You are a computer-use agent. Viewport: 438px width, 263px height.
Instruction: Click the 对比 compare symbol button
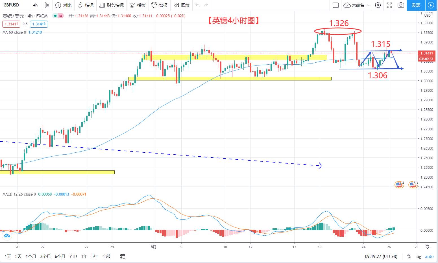coord(63,5)
